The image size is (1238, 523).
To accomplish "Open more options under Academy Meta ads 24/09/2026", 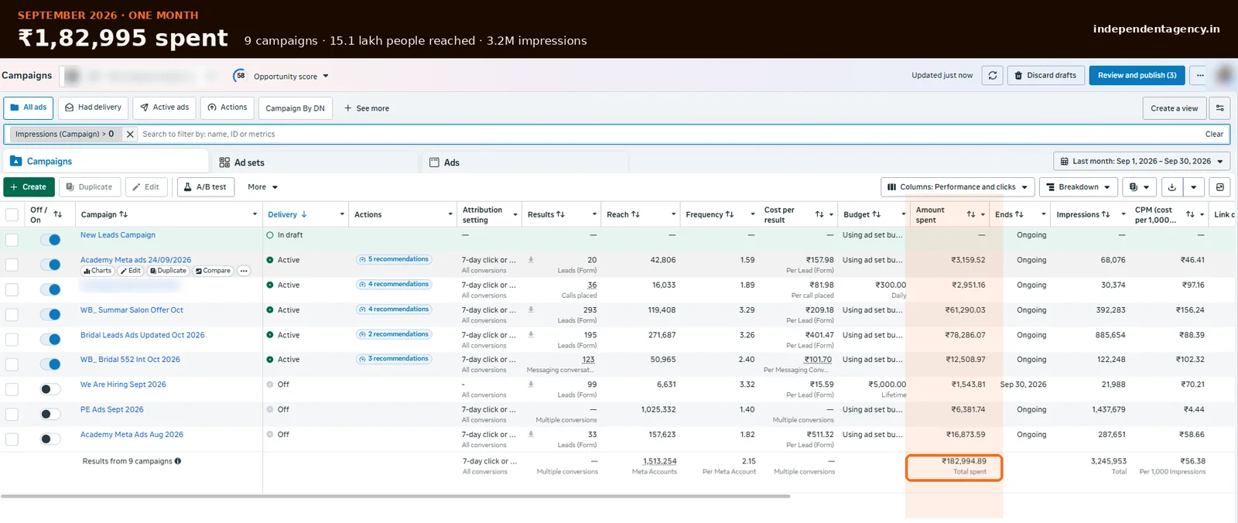I will point(244,271).
